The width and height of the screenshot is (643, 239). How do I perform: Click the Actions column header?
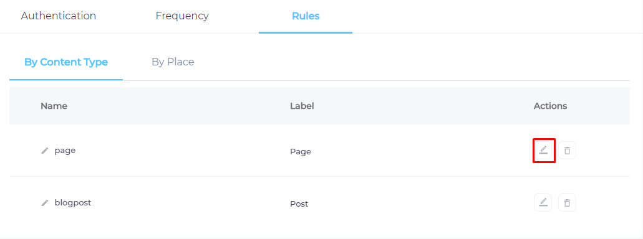pos(550,106)
